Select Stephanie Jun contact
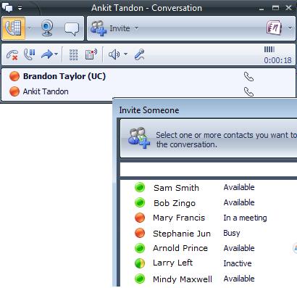297x288 pixels. [182, 234]
